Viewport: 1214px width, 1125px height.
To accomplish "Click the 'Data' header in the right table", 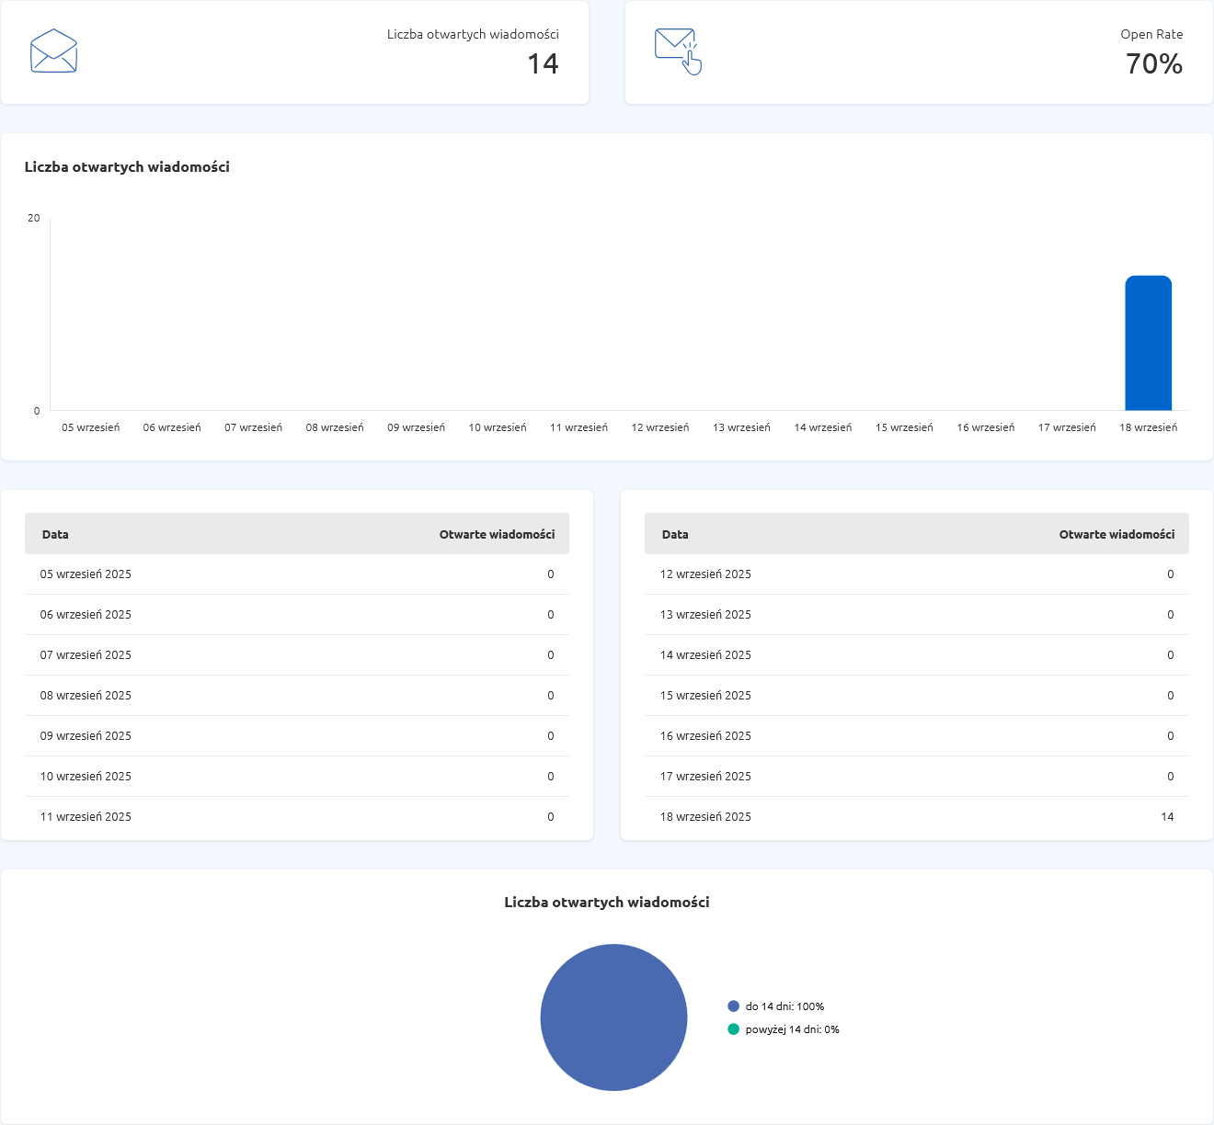I will click(x=675, y=534).
